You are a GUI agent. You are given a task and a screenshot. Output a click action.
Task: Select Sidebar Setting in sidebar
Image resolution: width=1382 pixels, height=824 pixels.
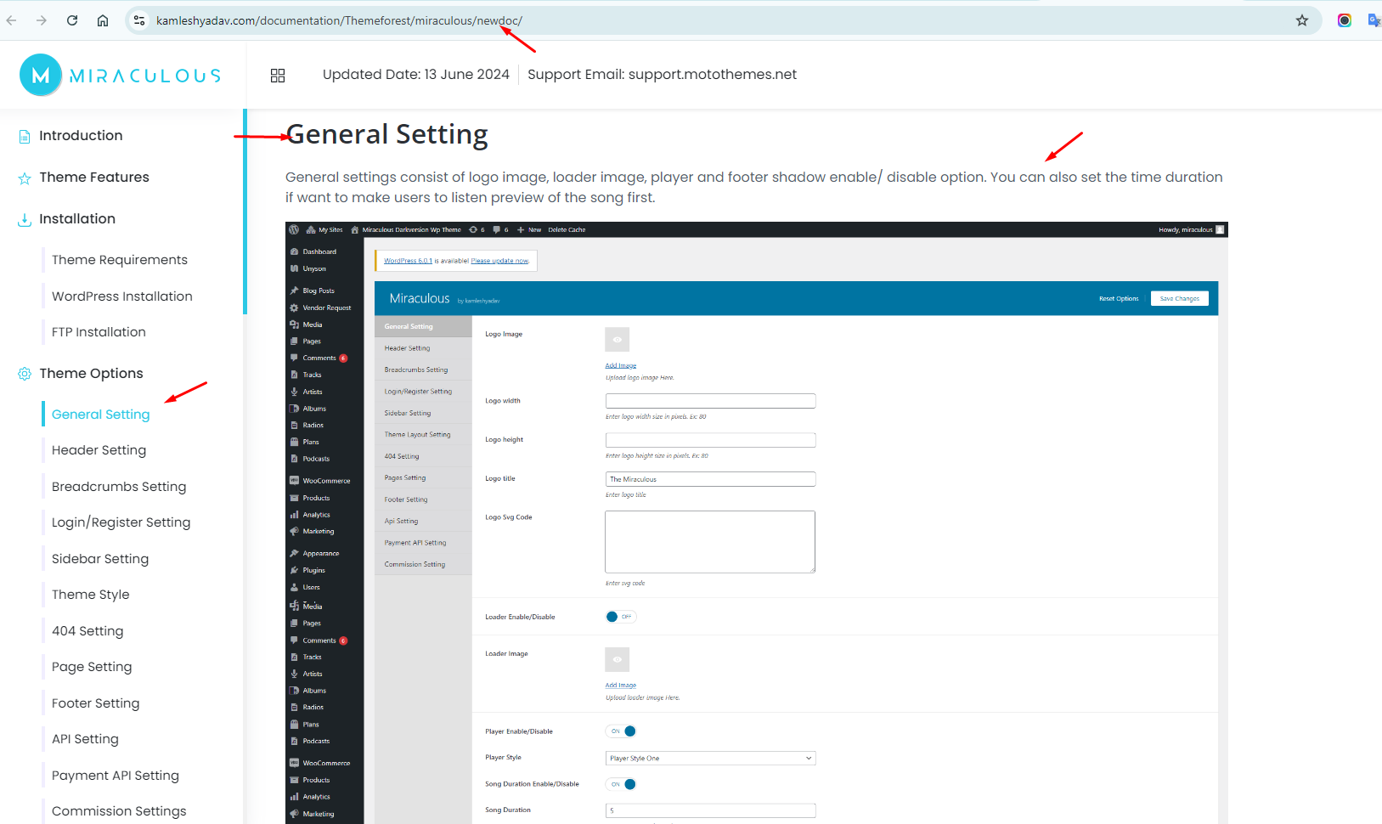click(x=100, y=559)
